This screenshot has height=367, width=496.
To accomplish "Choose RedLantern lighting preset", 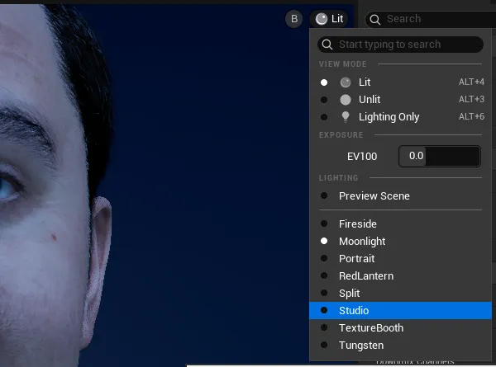I will click(x=400, y=276).
